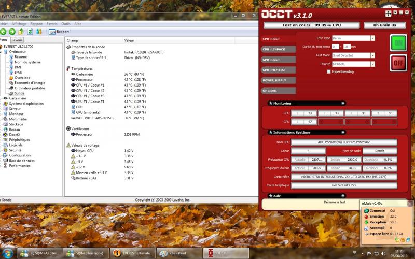Open the Test Mode dropdown in OCCT
Viewport: 415px width, 259px height.
372,55
